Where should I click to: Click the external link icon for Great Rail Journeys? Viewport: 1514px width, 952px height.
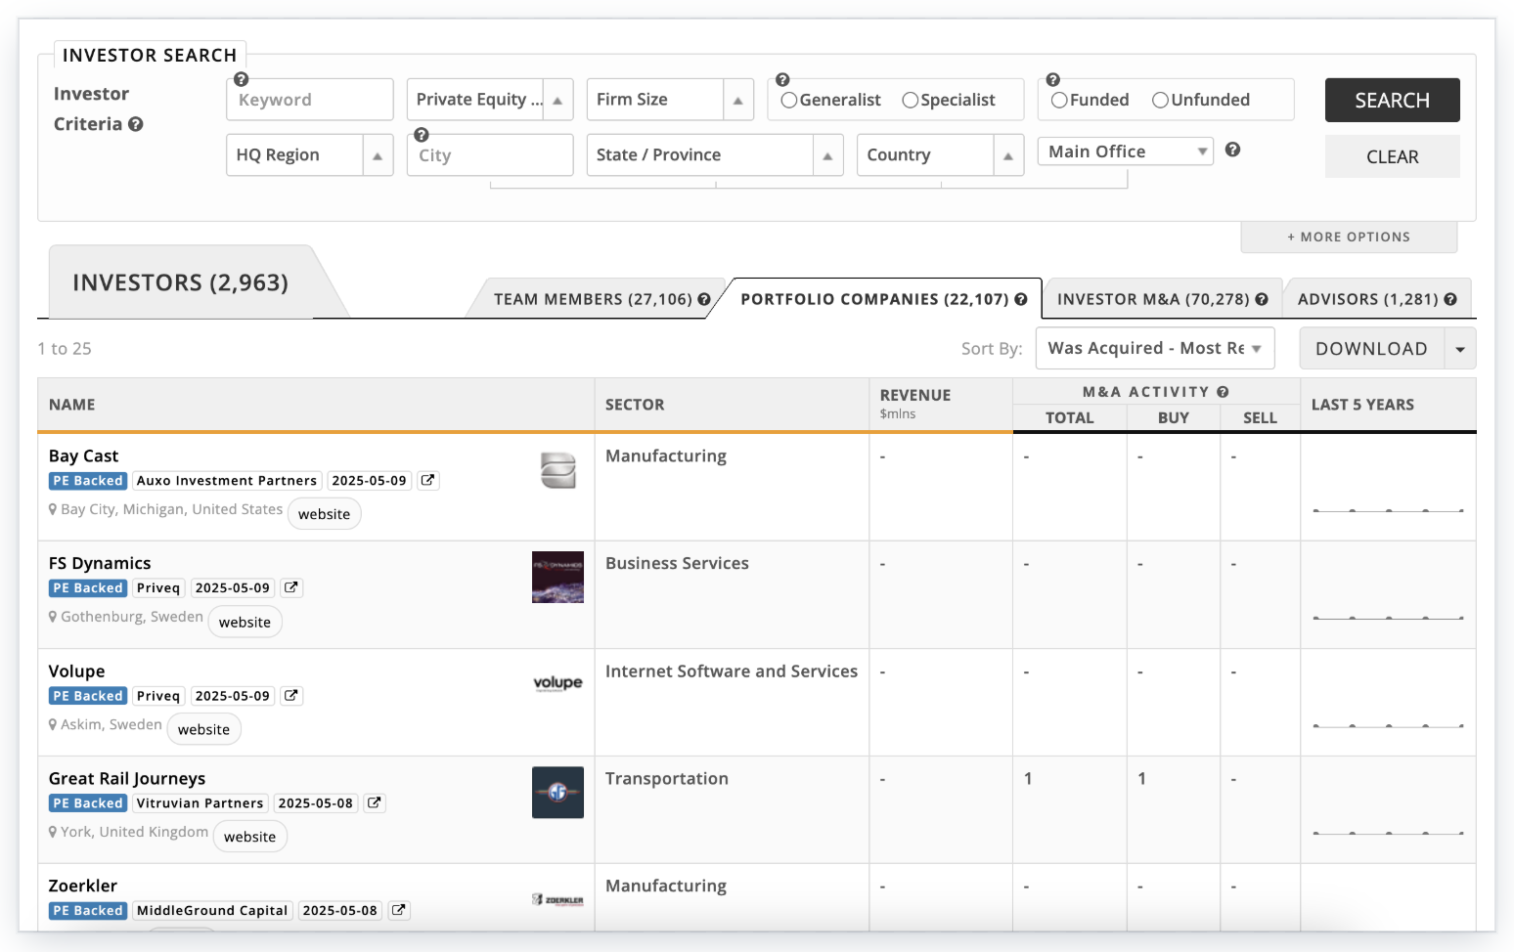374,802
